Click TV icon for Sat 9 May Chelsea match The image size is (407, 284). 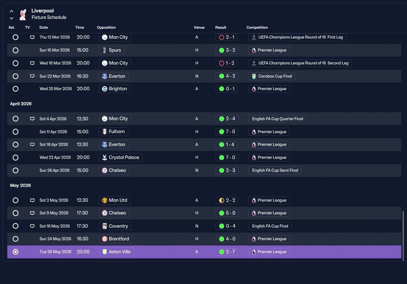tap(32, 213)
